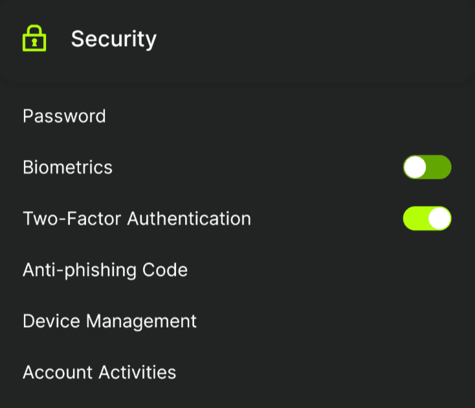Tap the word Code in Anti-phishing Code
The image size is (475, 408).
[165, 270]
